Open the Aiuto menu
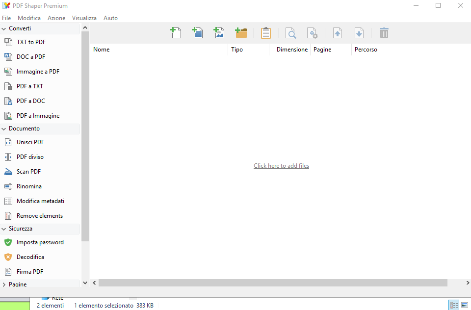471x310 pixels. coord(110,18)
